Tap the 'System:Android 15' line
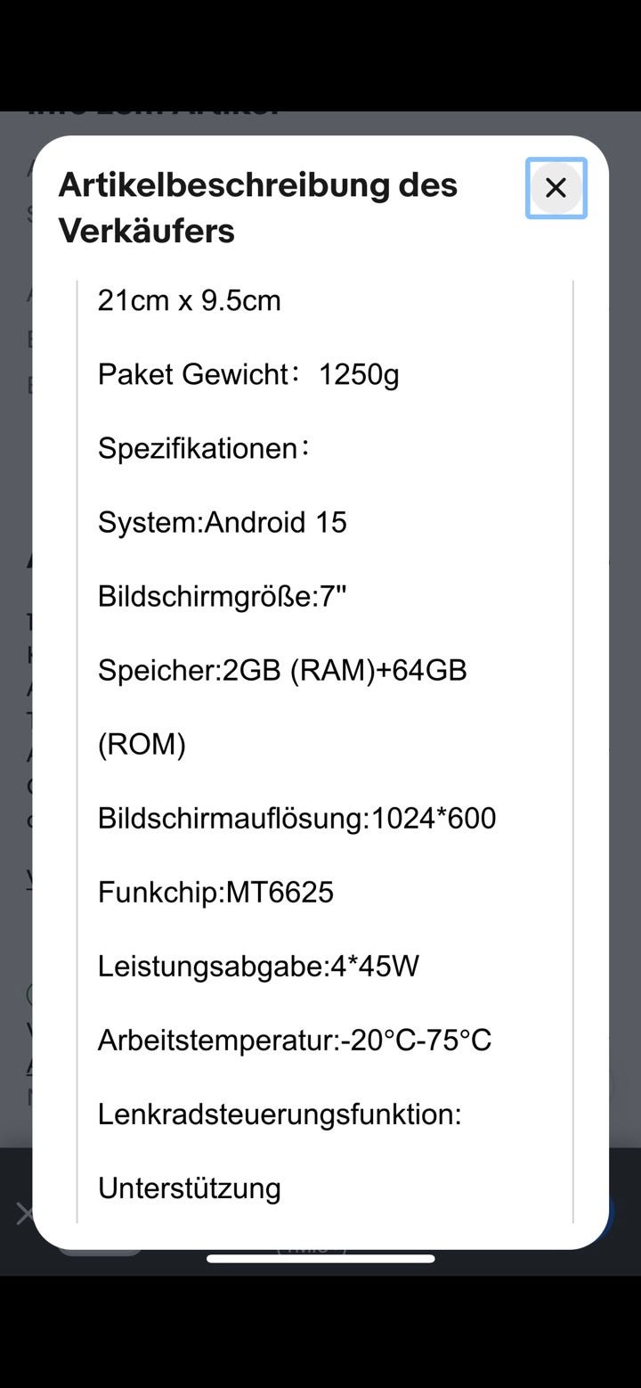Viewport: 641px width, 1388px height. pos(222,522)
